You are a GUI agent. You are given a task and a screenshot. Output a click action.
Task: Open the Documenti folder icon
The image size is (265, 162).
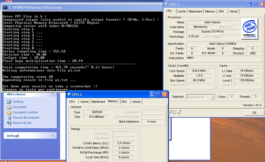point(9,107)
